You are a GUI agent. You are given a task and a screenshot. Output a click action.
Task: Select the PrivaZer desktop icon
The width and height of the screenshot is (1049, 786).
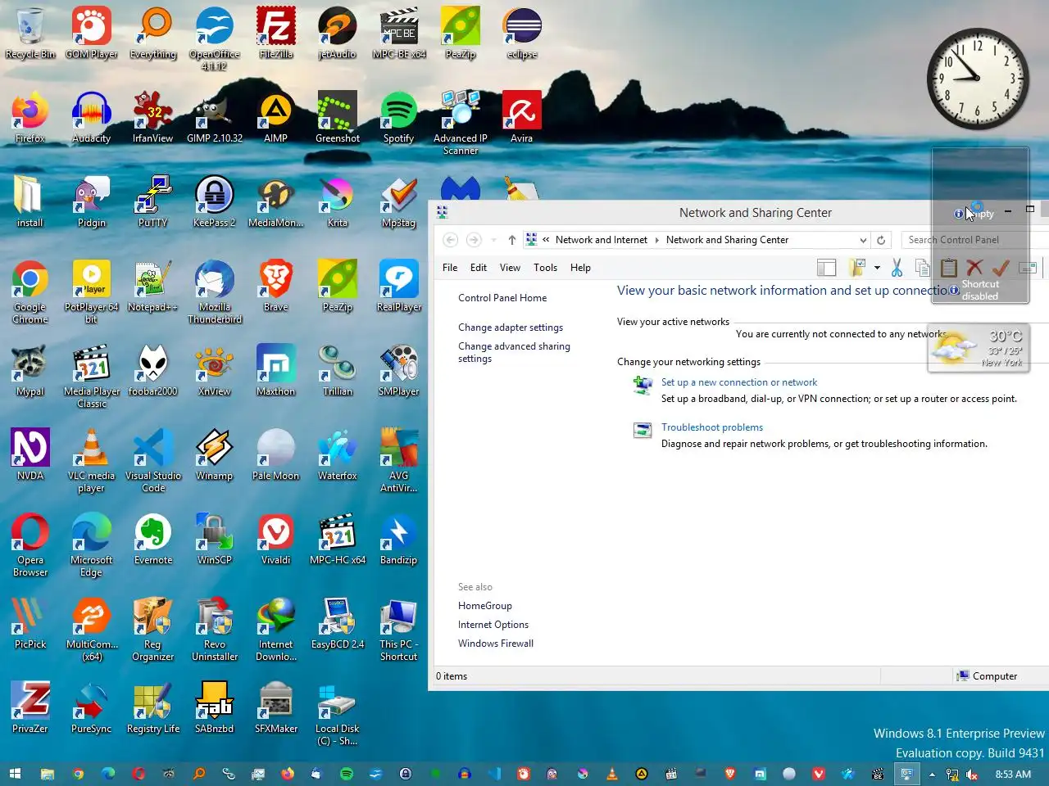coord(30,707)
